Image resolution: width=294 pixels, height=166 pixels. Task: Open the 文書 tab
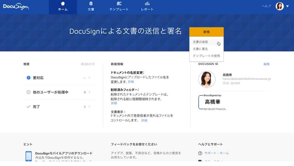point(91,7)
